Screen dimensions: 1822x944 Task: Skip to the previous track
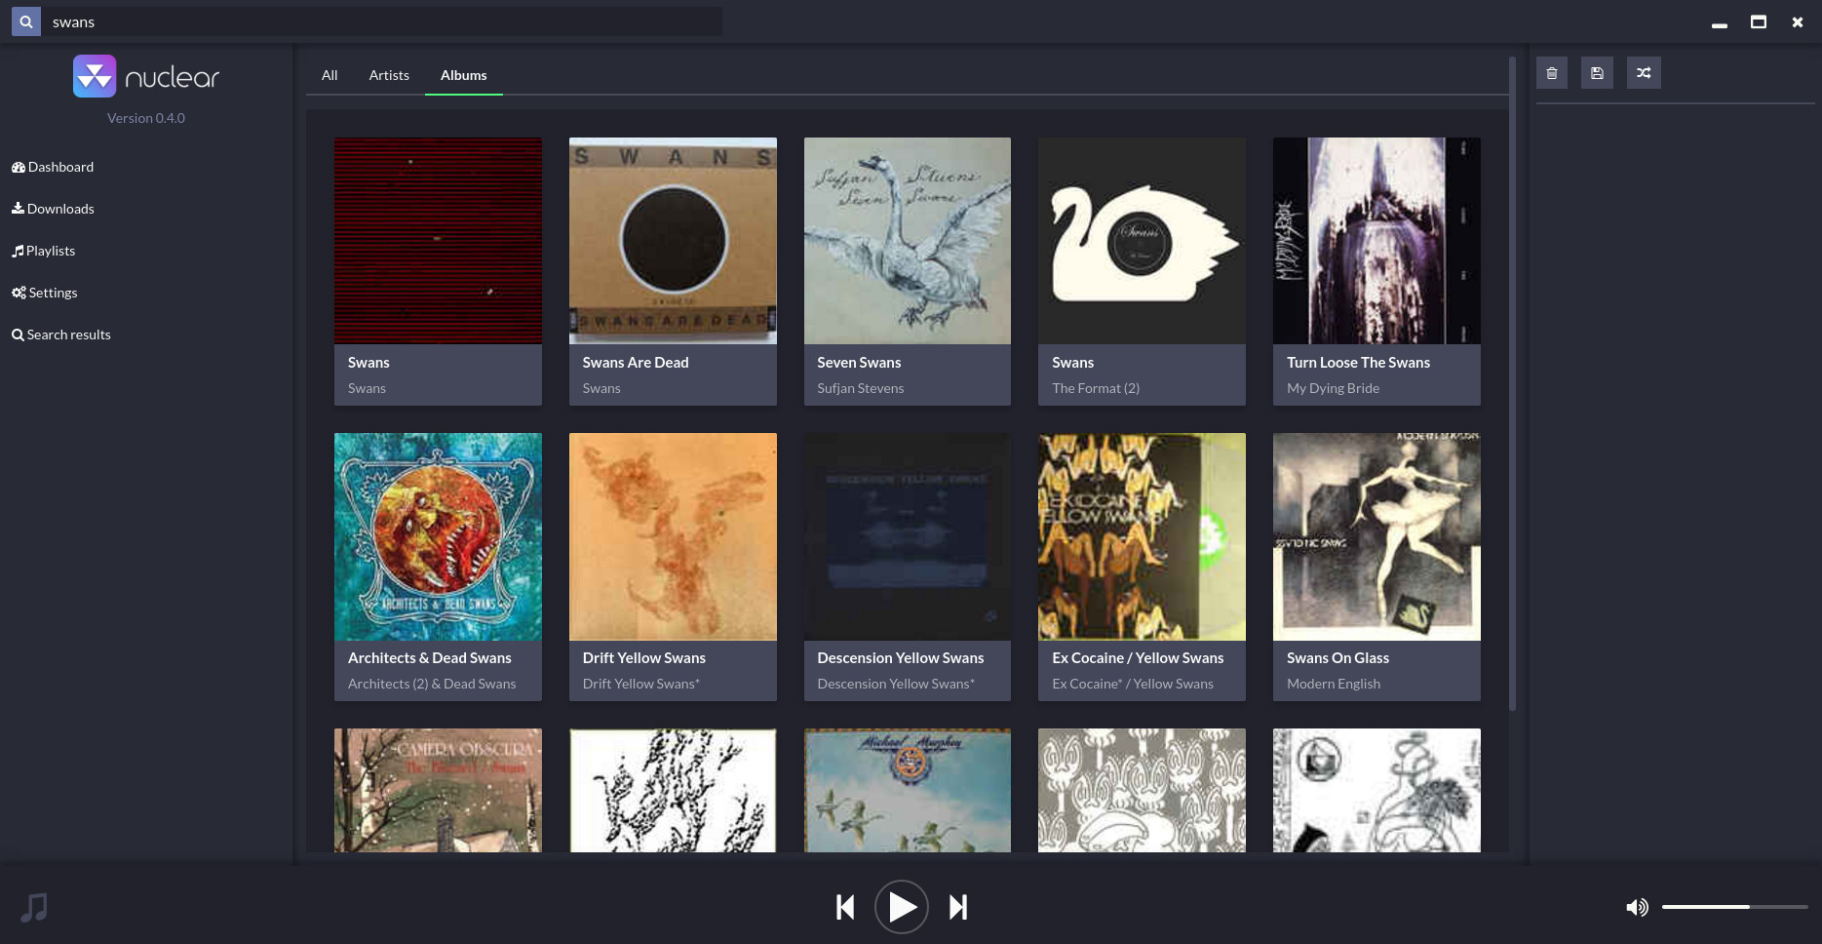point(845,907)
